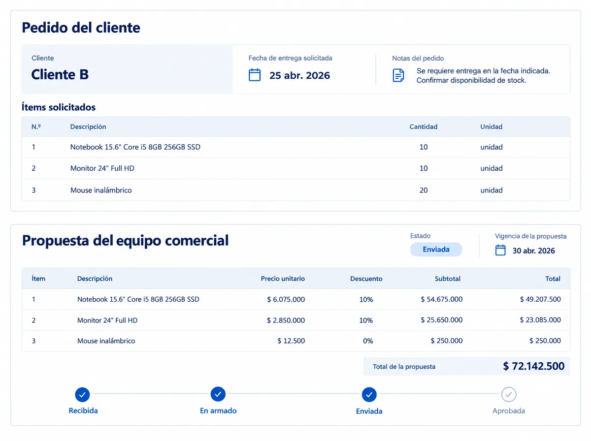Click total $ 23.085.000
The image size is (591, 441).
coord(540,320)
